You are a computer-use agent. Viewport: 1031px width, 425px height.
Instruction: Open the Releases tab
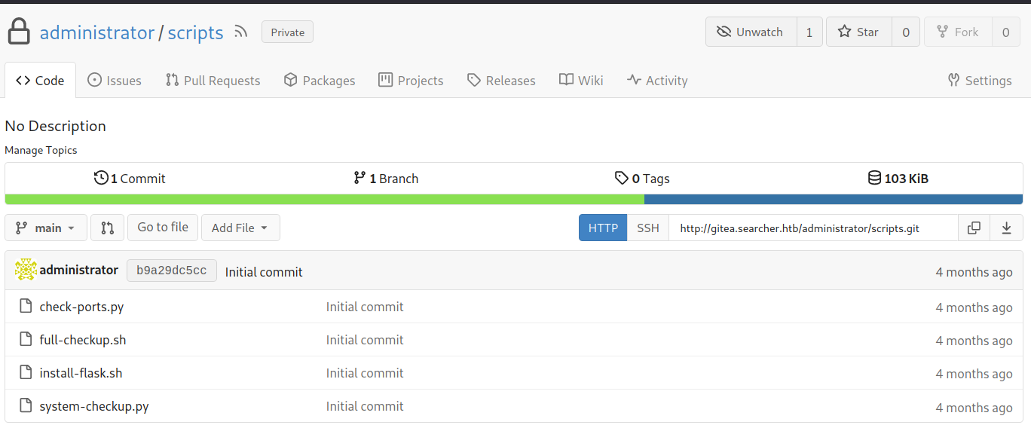501,81
